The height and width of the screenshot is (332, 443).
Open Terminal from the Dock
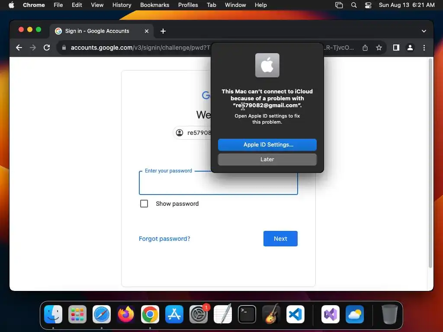[x=247, y=314]
